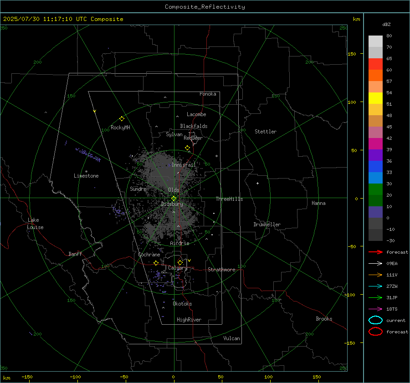Click the Vulcan town label
The image size is (410, 383).
coord(231,338)
